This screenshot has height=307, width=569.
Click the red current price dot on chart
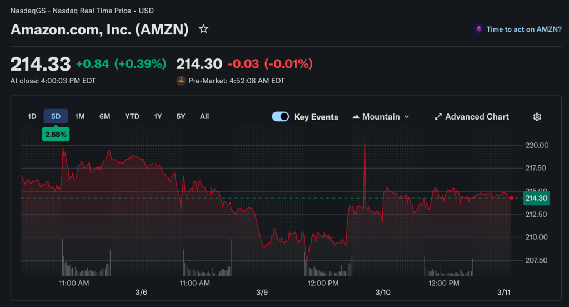[x=511, y=197]
